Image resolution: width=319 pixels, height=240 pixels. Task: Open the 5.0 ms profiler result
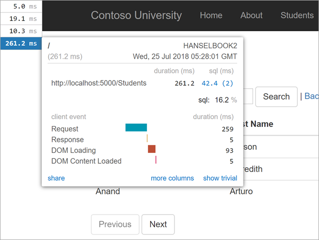pos(21,6)
